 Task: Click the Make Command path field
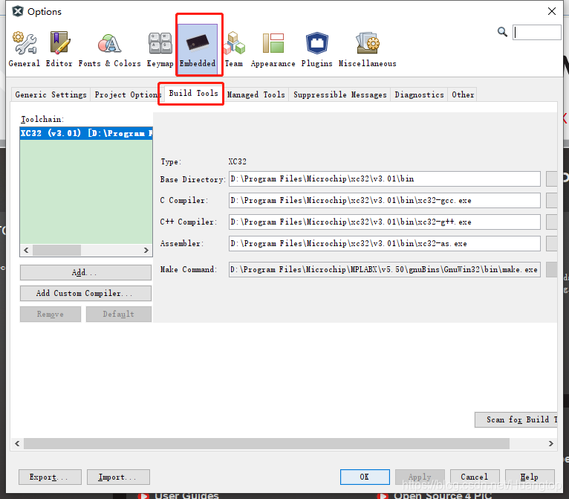[x=385, y=269]
